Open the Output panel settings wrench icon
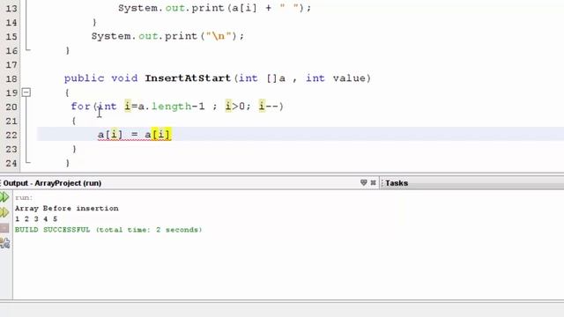 pos(4,243)
